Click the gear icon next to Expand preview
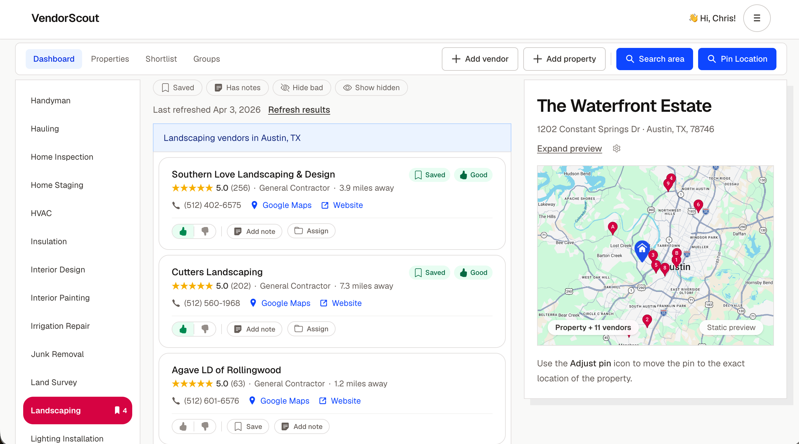This screenshot has height=444, width=799. coord(616,148)
